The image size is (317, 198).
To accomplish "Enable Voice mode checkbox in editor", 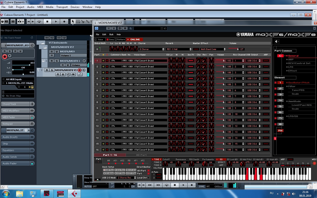I will point(96,39).
